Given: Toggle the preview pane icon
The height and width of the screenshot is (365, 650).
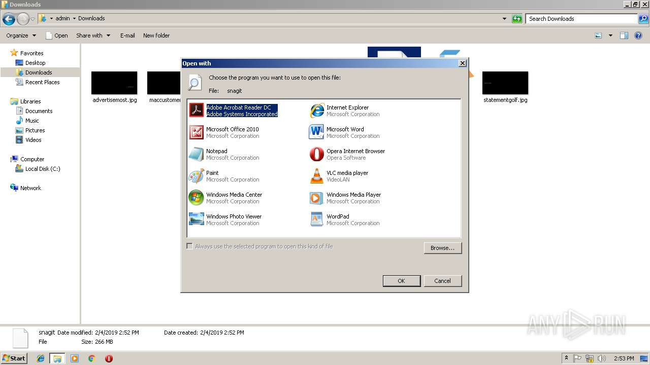Looking at the screenshot, I should [624, 35].
